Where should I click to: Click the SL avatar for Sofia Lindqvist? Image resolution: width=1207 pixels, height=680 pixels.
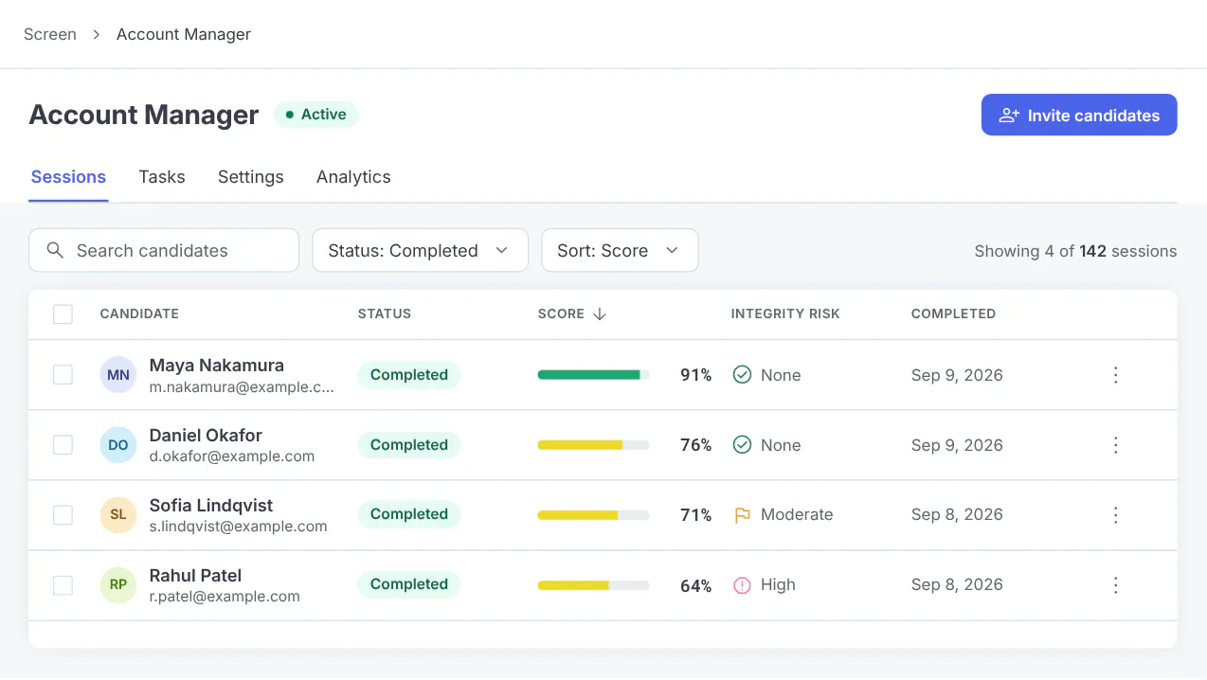tap(118, 514)
